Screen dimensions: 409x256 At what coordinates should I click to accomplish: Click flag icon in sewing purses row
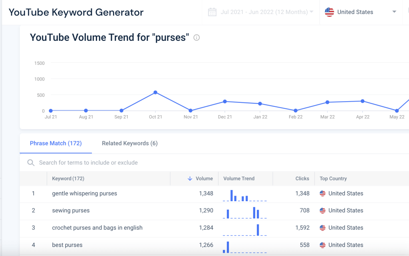pos(323,210)
